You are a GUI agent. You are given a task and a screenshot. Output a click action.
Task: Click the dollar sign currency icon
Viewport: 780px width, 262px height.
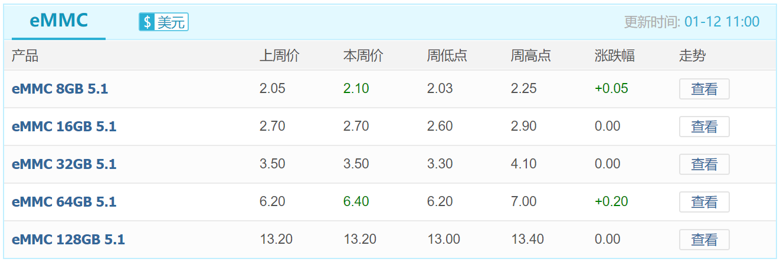pos(147,22)
